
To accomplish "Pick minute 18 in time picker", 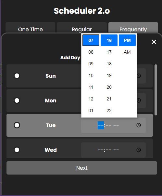I will [x=109, y=64].
